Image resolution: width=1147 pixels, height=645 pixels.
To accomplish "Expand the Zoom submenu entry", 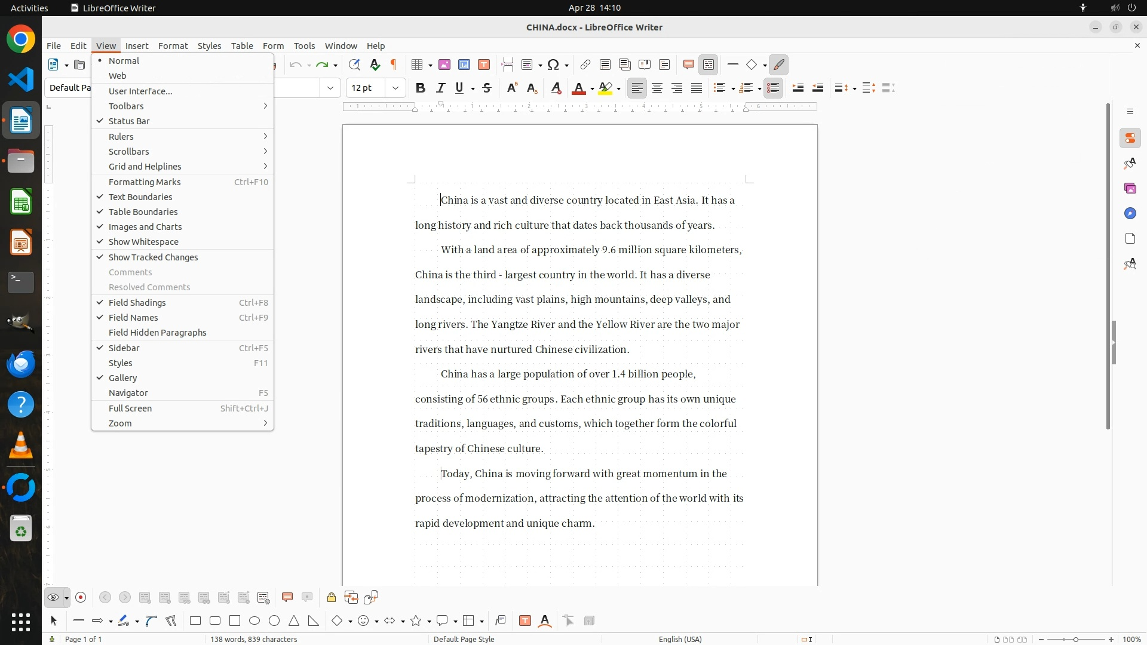I will click(120, 423).
